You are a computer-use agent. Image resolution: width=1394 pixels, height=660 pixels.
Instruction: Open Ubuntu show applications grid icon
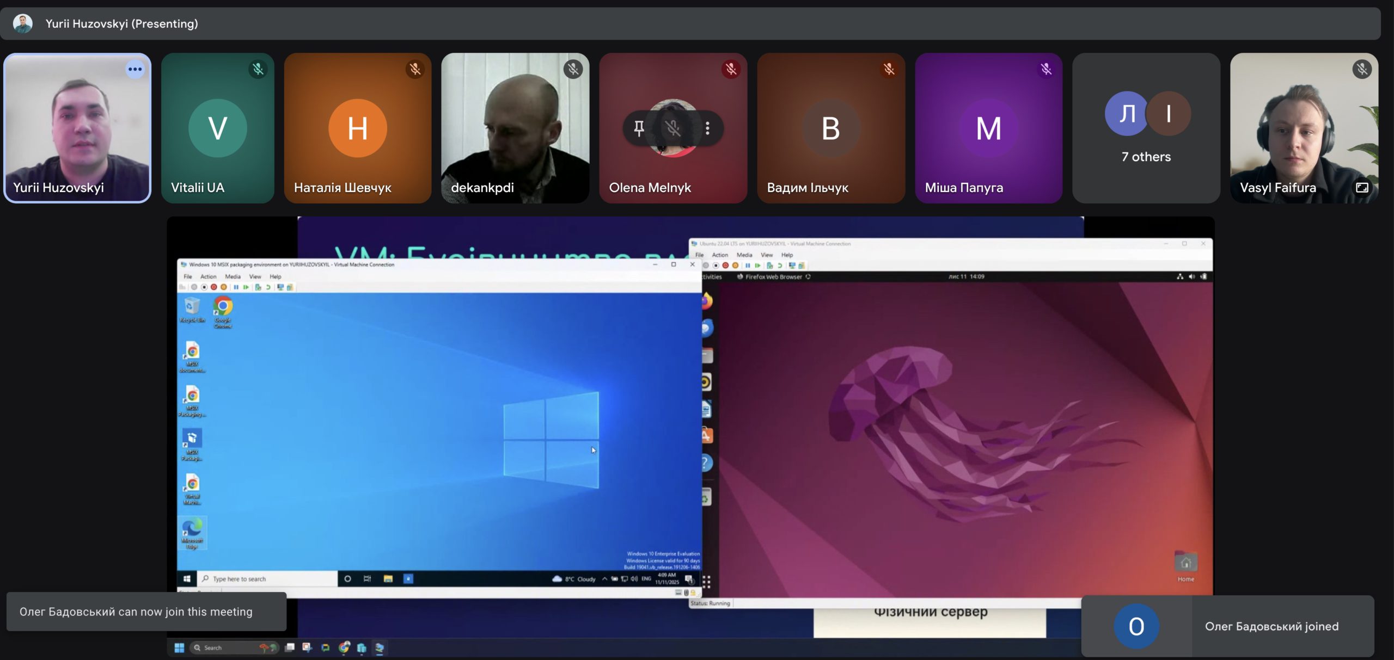706,582
